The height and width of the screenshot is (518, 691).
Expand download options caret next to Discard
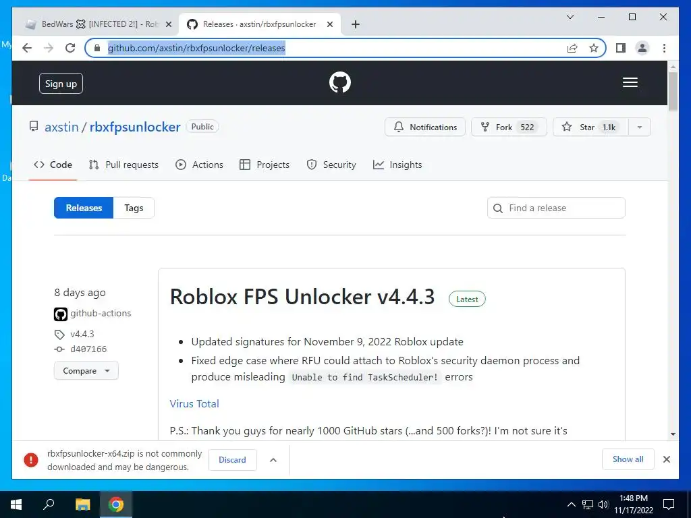tap(273, 460)
